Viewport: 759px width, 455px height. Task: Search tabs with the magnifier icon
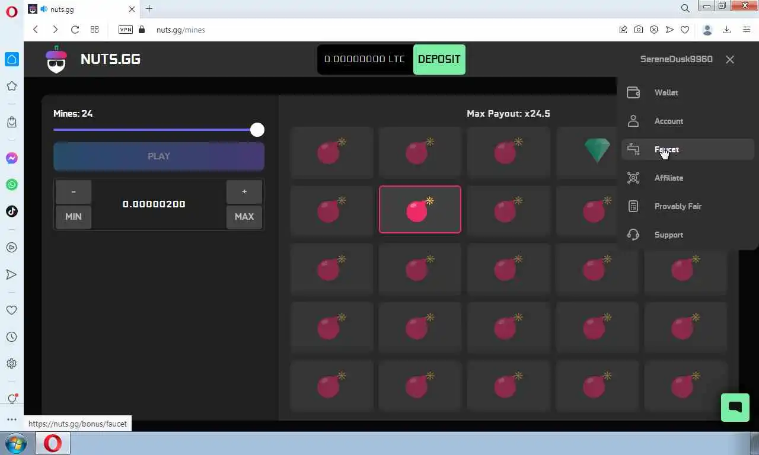685,9
